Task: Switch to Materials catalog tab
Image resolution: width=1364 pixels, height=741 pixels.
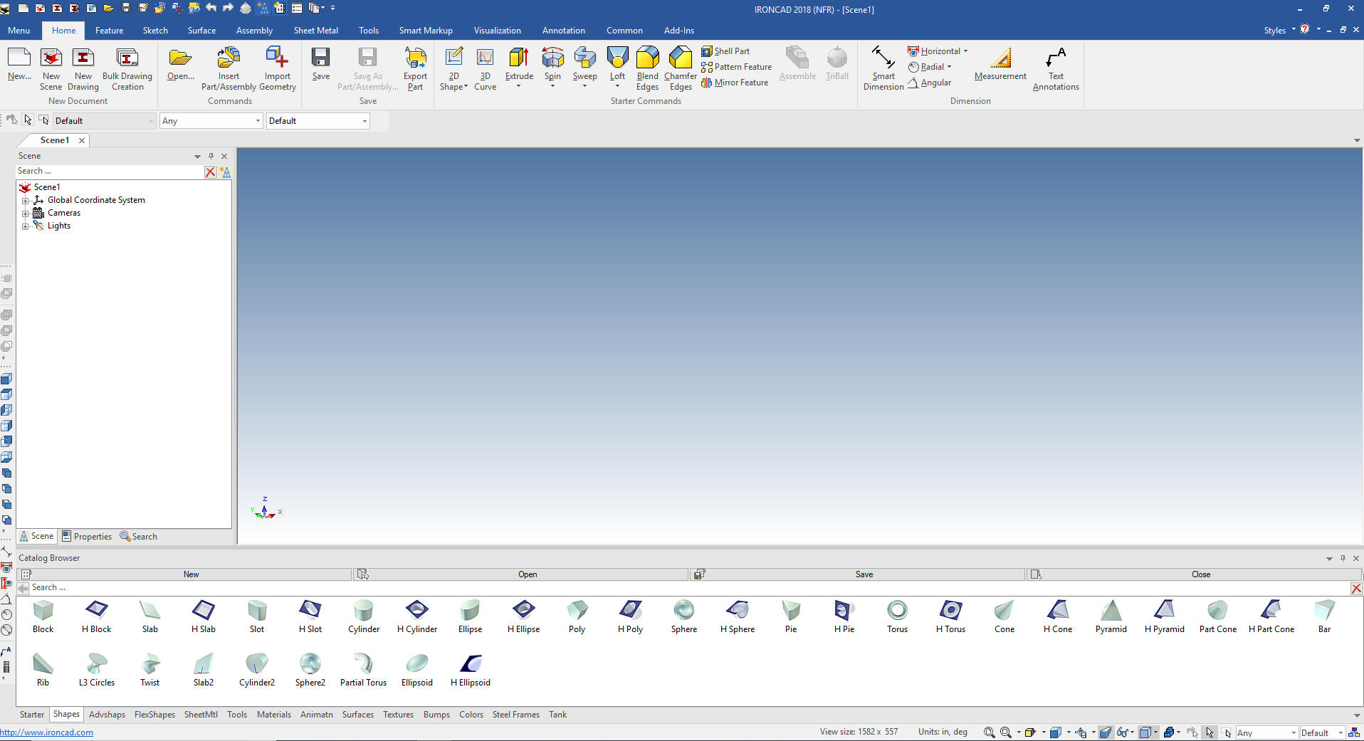Action: click(x=273, y=715)
